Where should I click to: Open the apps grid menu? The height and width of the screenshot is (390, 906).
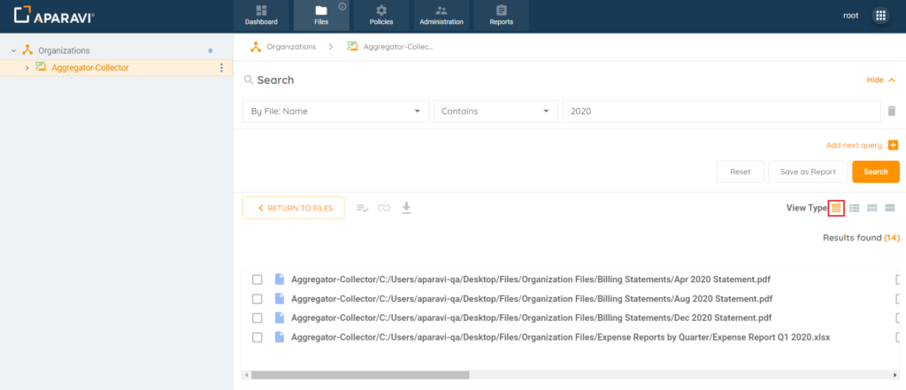880,16
